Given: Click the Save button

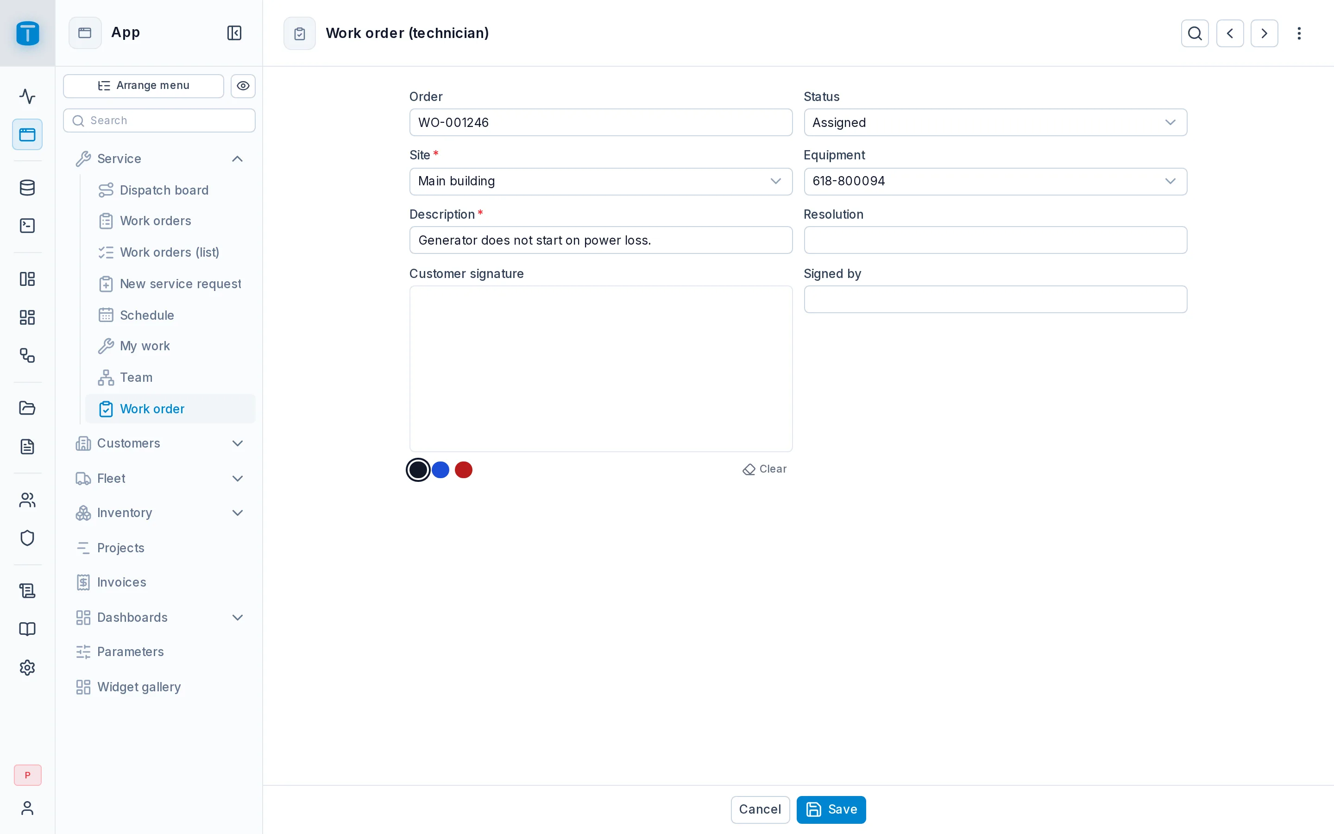Looking at the screenshot, I should pyautogui.click(x=831, y=810).
